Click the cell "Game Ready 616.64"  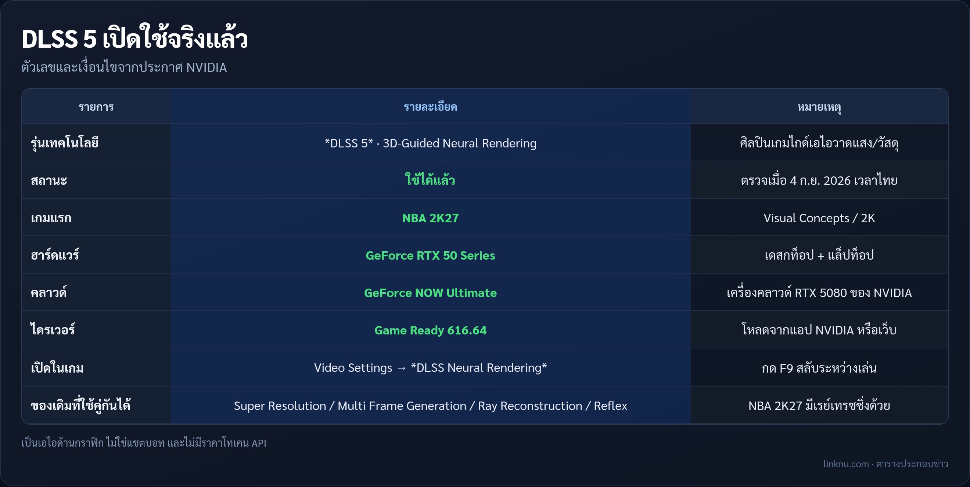click(x=430, y=330)
